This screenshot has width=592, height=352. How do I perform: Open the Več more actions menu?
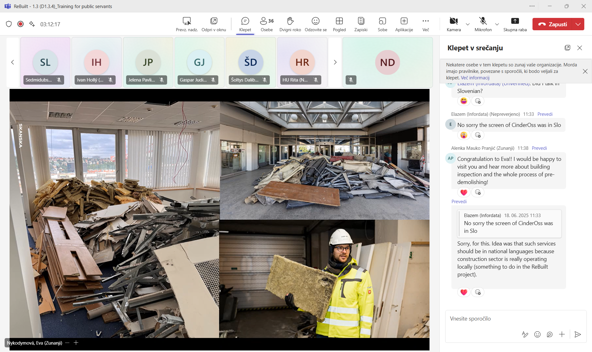click(x=425, y=24)
